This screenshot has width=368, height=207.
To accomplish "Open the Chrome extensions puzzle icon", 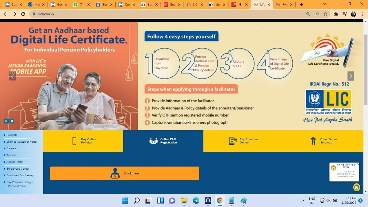I will coord(336,14).
